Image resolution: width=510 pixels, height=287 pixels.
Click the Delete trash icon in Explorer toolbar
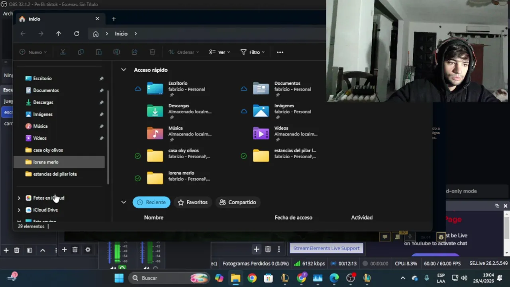click(x=152, y=52)
